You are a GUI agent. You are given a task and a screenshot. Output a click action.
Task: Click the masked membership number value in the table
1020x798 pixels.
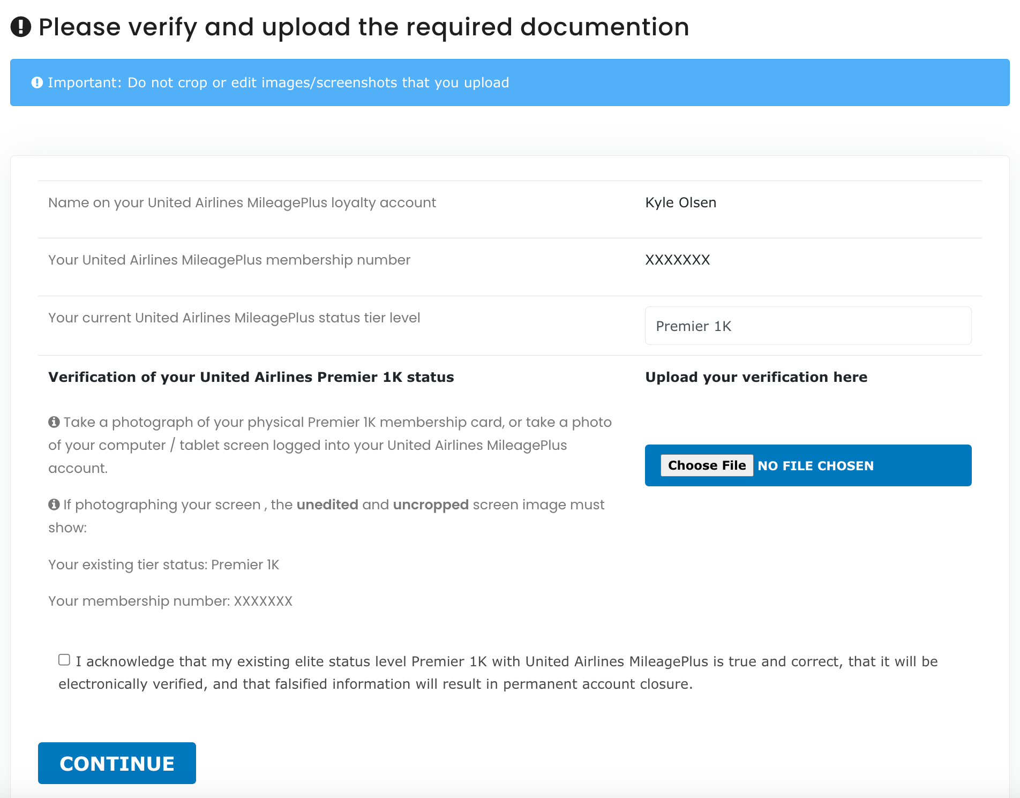coord(677,260)
